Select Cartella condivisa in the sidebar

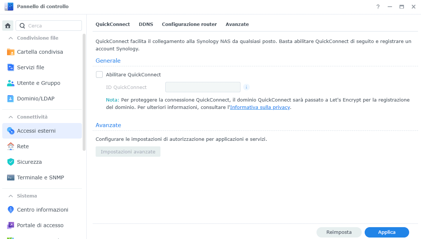42,52
